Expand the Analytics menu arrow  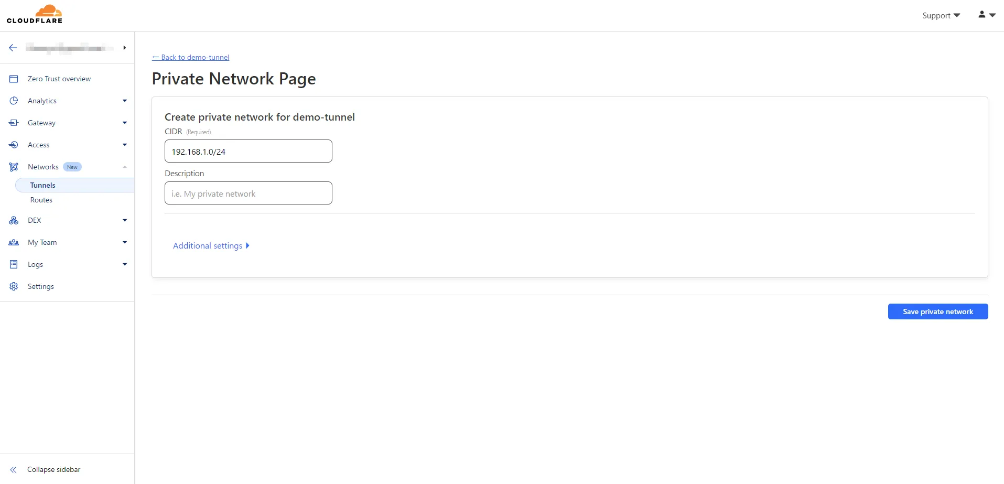125,101
